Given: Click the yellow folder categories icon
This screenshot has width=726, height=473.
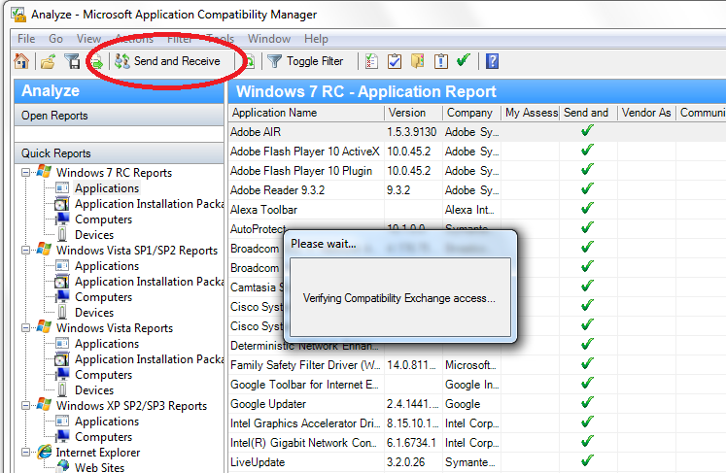Looking at the screenshot, I should pos(418,61).
